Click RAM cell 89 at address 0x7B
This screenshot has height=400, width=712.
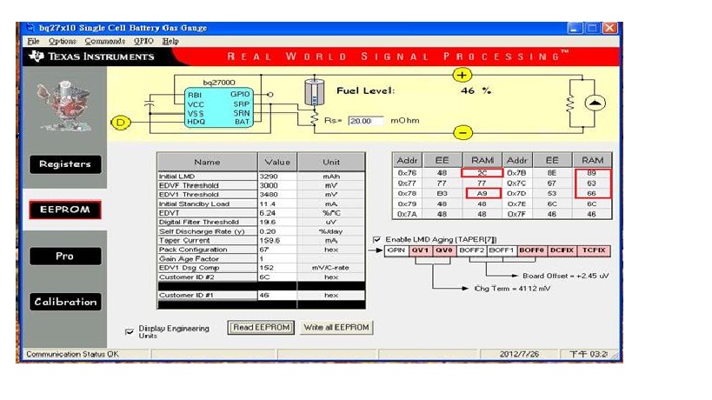(592, 173)
